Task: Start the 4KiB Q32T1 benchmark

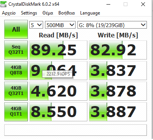Action: coord(16,91)
